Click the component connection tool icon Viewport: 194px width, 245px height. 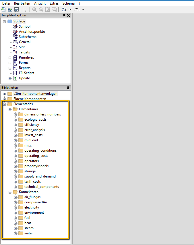pos(64,9)
